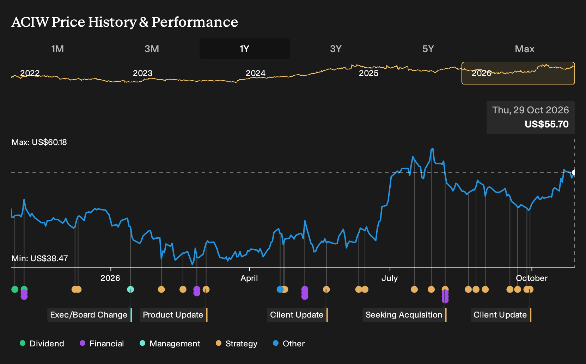586x364 pixels.
Task: Open Client Update label left of Seeking Acquisition
Action: coord(298,315)
